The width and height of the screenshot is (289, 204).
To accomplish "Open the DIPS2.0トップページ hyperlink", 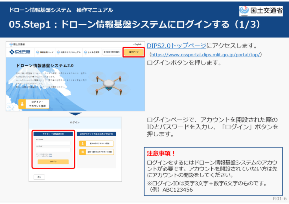I will 176,46.
